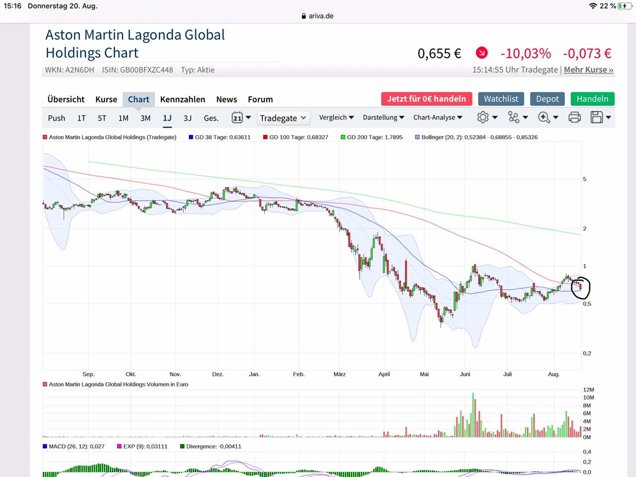
Task: Switch to the Übersicht tab
Action: [x=66, y=99]
